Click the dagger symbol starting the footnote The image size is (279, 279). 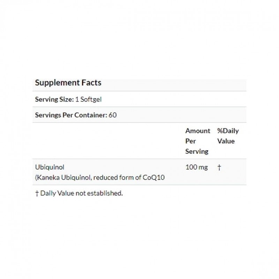(x=37, y=193)
